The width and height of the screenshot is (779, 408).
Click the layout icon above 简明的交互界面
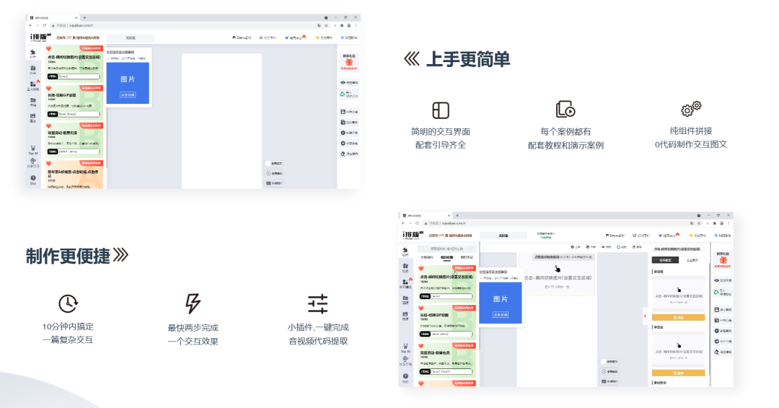[441, 110]
